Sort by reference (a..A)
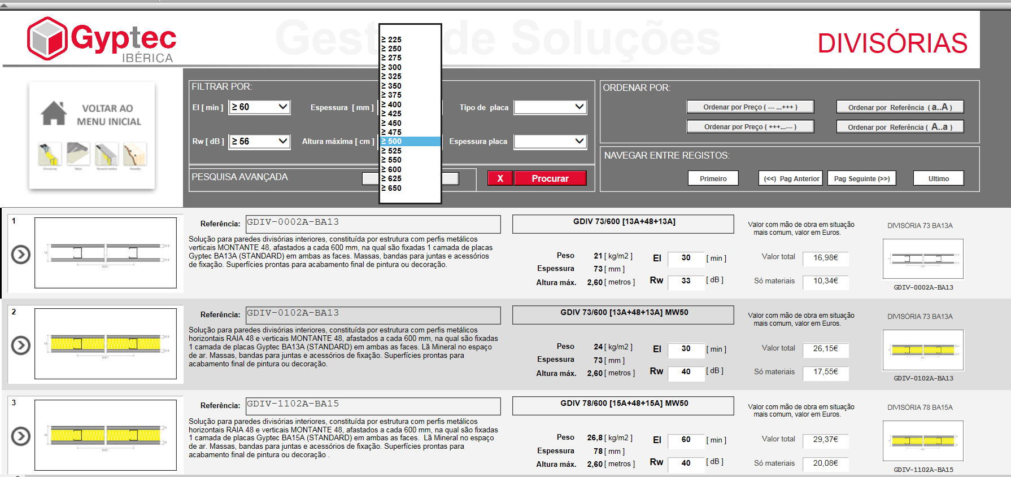The width and height of the screenshot is (1011, 477). 900,107
